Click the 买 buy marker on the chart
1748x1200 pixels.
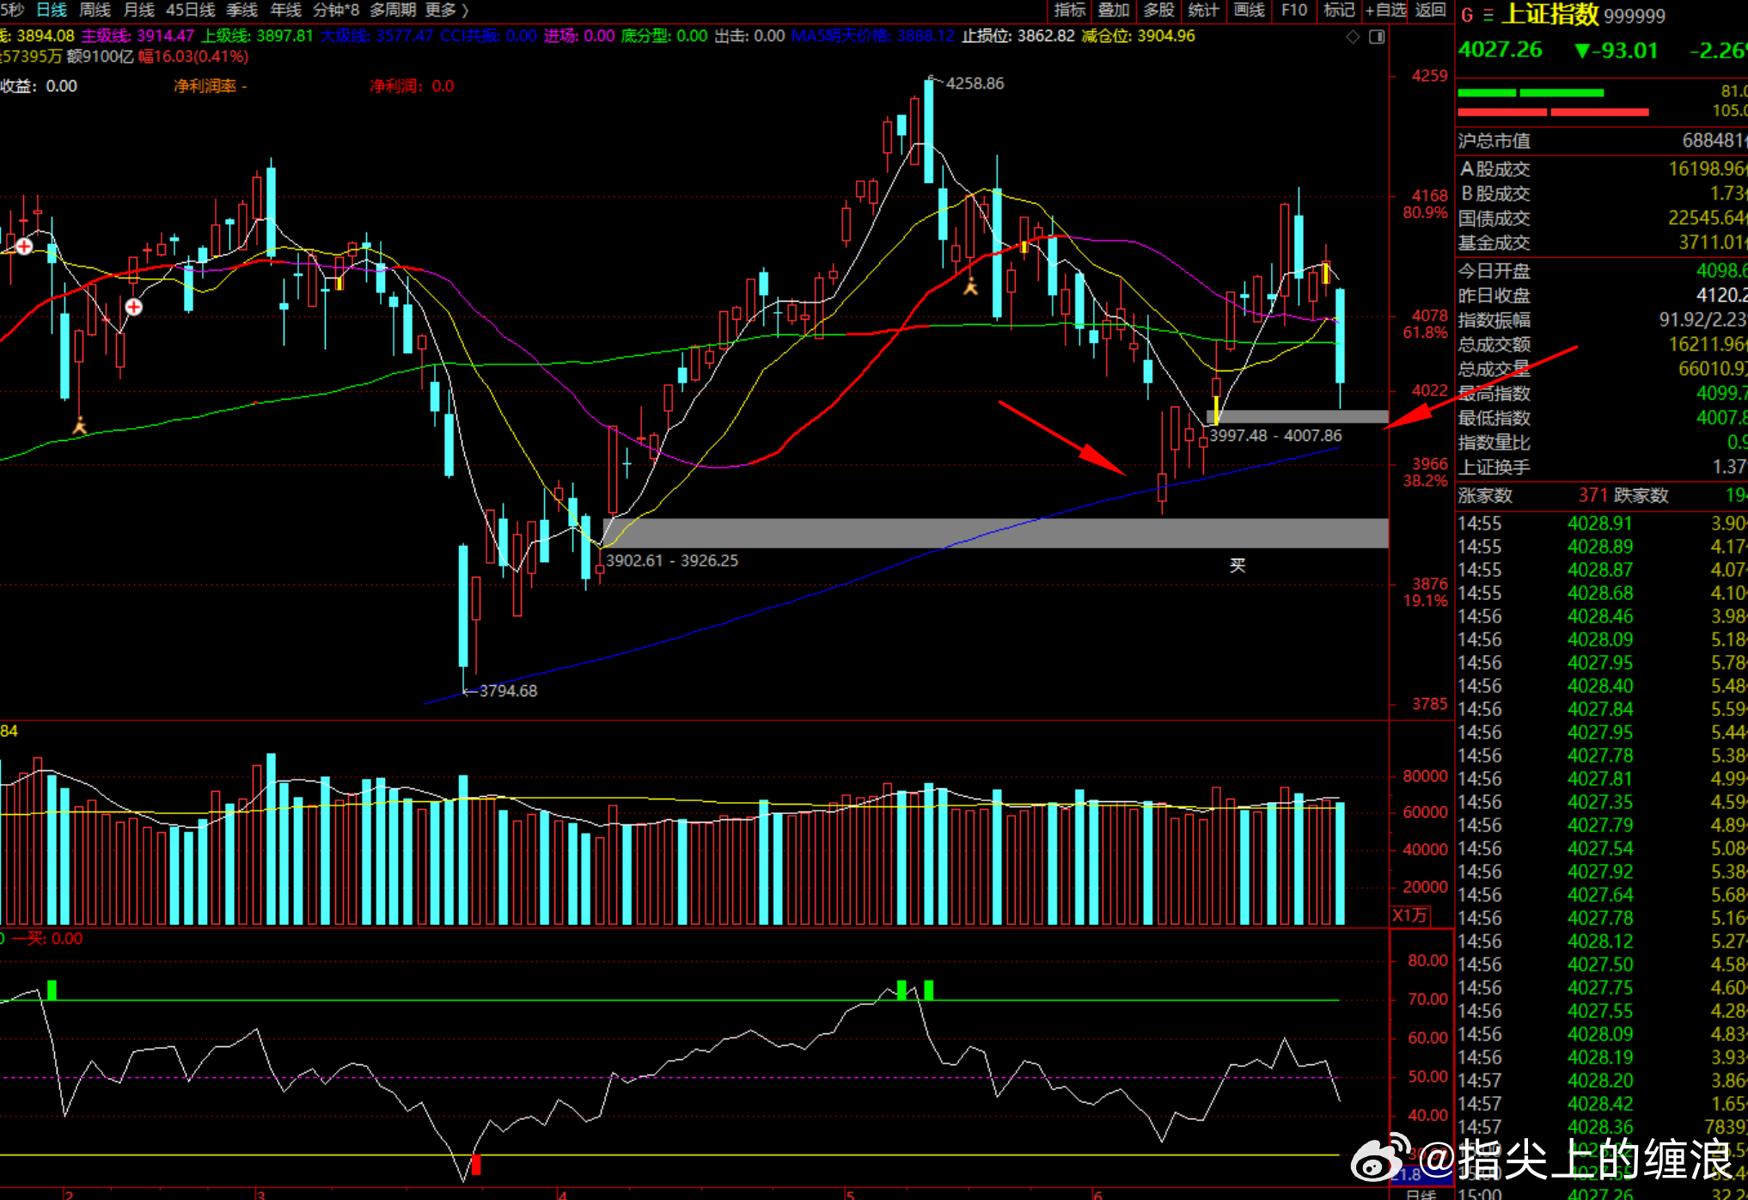point(1238,565)
